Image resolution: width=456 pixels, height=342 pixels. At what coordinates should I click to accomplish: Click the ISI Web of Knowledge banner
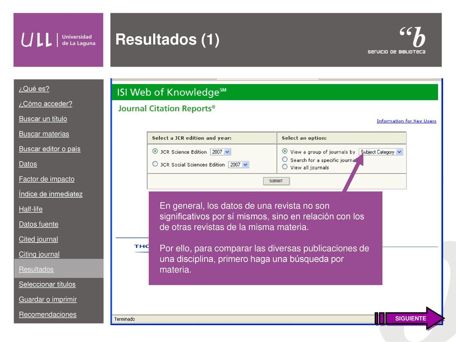275,92
